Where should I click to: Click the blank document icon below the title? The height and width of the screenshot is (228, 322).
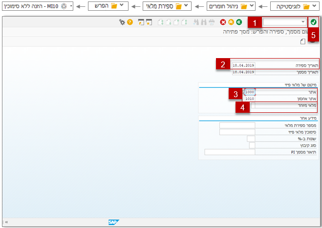coord(302,41)
